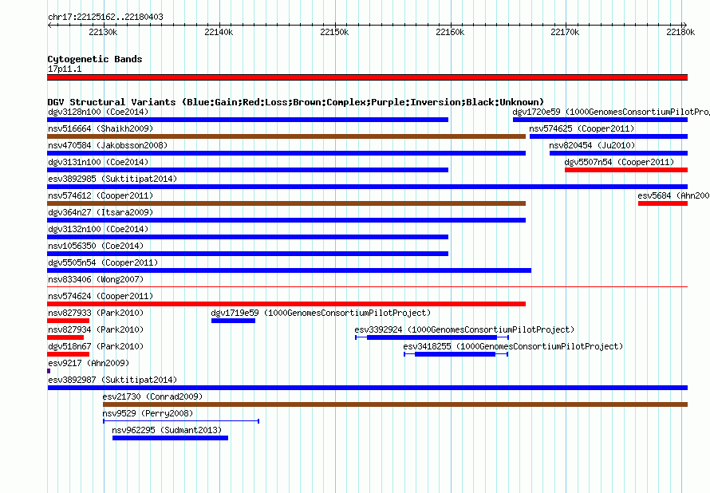The height and width of the screenshot is (493, 710).
Task: Select the esv5684 red loss bar
Action: [663, 203]
